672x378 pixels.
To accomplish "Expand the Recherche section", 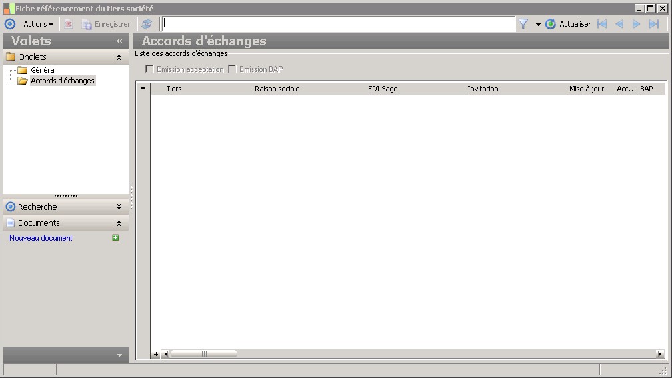I will (119, 207).
